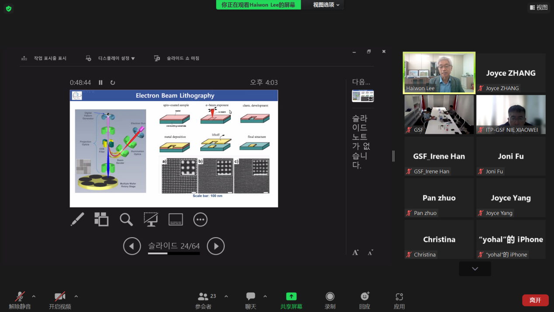Viewport: 554px width, 312px height.
Task: Click the 다음... next slide label
Action: point(361,82)
